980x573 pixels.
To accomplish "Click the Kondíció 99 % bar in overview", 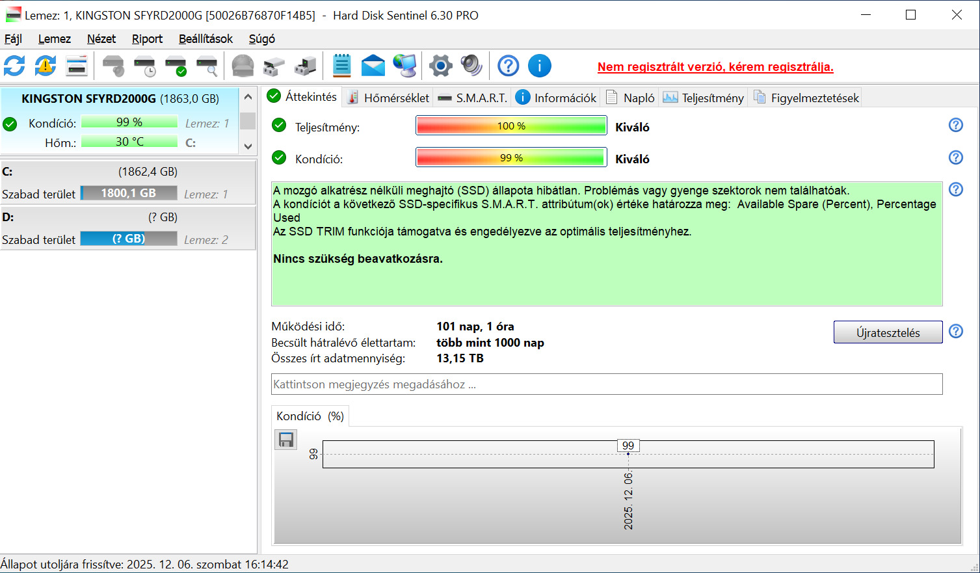I will 511,157.
